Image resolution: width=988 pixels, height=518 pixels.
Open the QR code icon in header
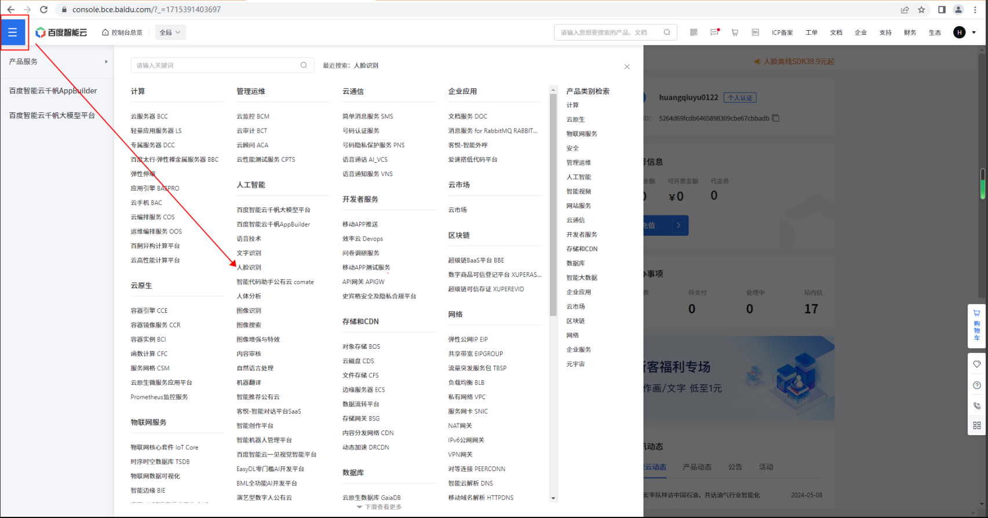click(694, 32)
